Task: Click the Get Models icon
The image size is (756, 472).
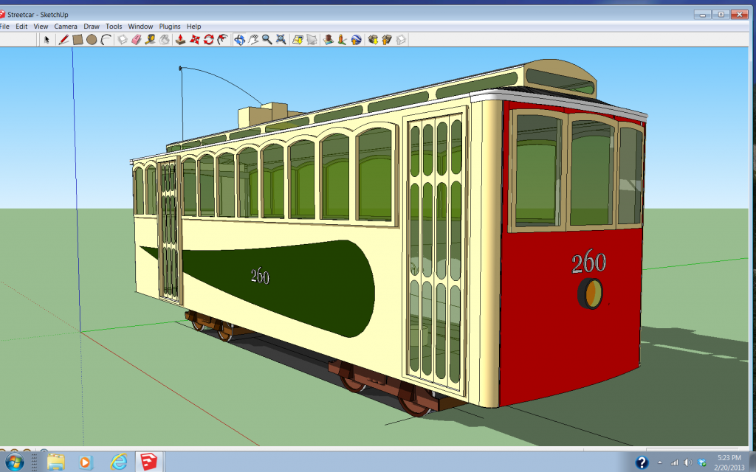Action: tap(373, 40)
